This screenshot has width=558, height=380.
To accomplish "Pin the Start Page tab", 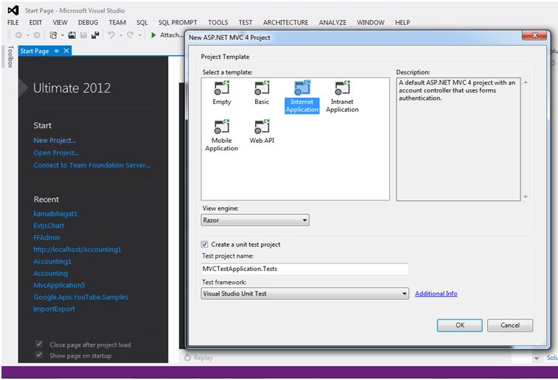I will coord(57,51).
